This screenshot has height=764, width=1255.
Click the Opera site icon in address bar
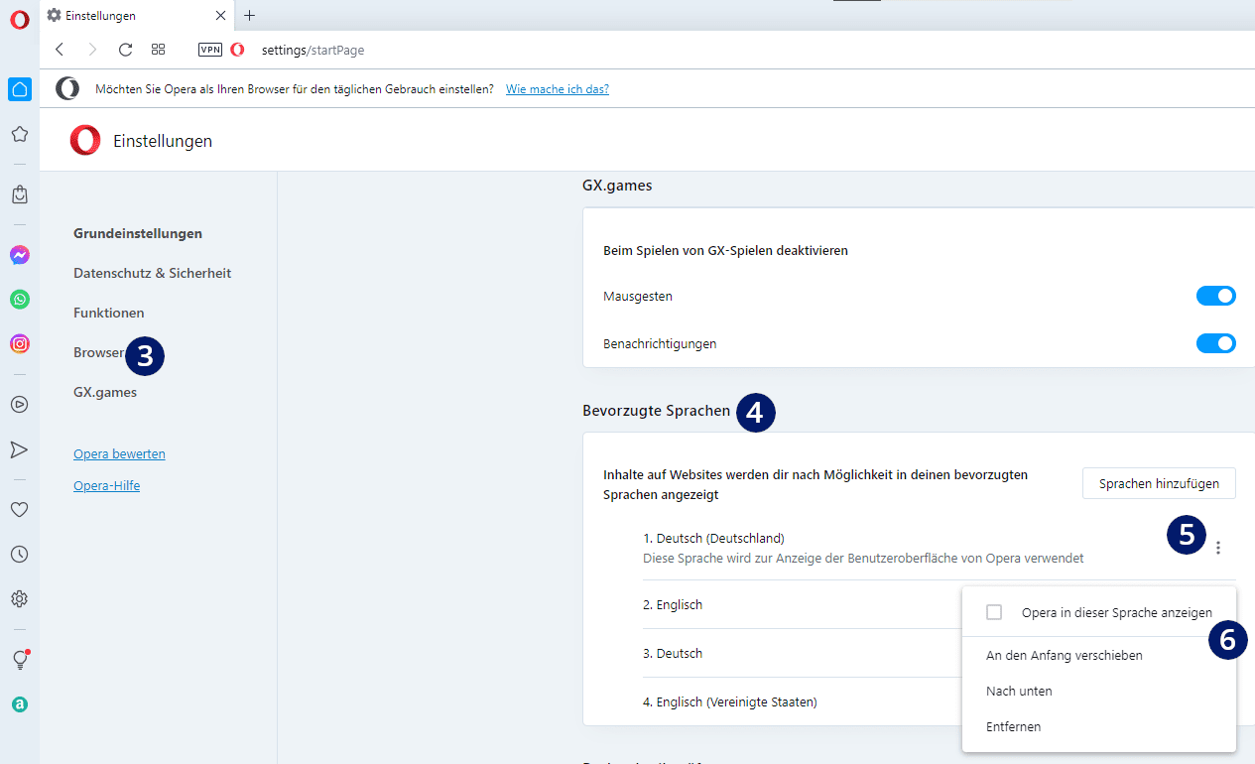pos(237,50)
